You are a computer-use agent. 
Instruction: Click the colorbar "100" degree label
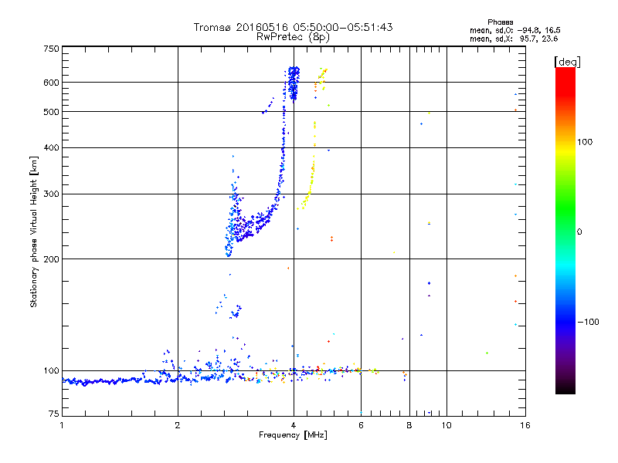pyautogui.click(x=585, y=142)
